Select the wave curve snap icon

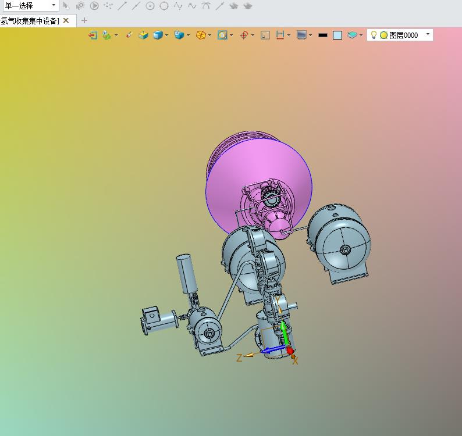pyautogui.click(x=192, y=6)
